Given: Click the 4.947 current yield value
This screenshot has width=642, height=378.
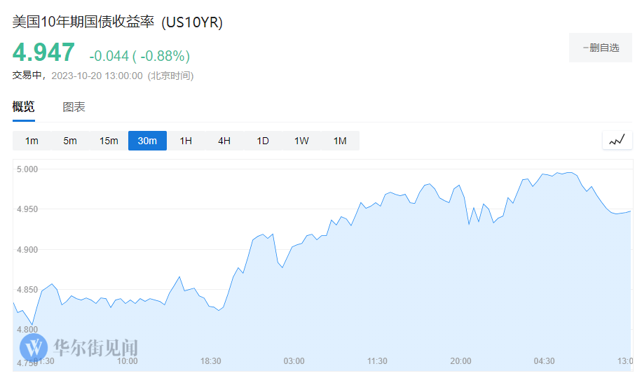Looking at the screenshot, I should pyautogui.click(x=43, y=53).
